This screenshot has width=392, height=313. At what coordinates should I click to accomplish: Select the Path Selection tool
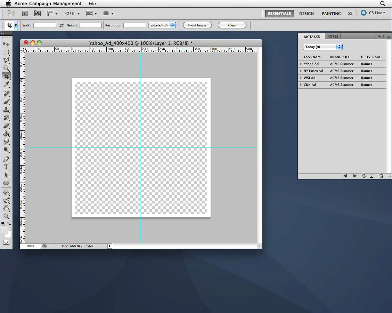[x=6, y=175]
